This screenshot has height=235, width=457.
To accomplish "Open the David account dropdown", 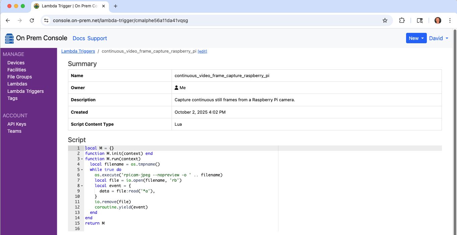I will [438, 38].
